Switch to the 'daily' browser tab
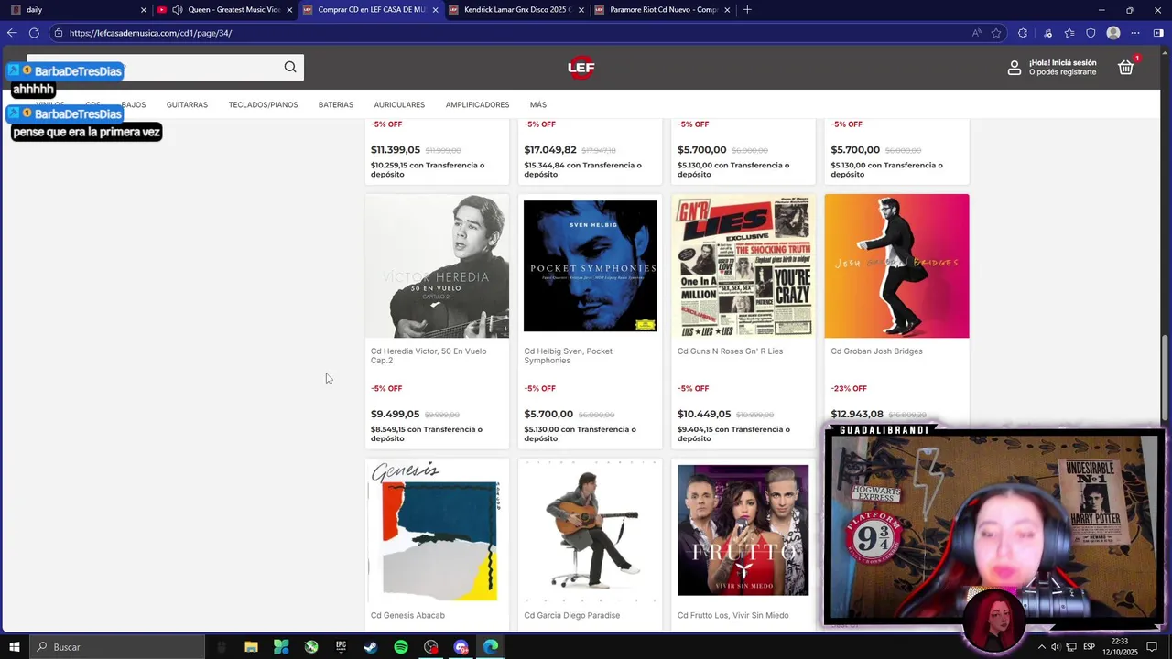1172x659 pixels. coord(78,10)
